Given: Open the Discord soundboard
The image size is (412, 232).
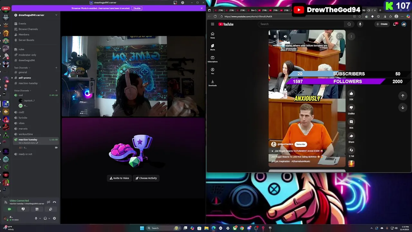Looking at the screenshot, I should click(x=51, y=209).
